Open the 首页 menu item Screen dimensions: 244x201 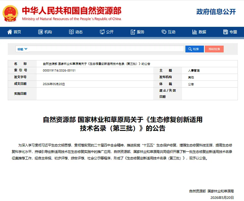coord(14,32)
